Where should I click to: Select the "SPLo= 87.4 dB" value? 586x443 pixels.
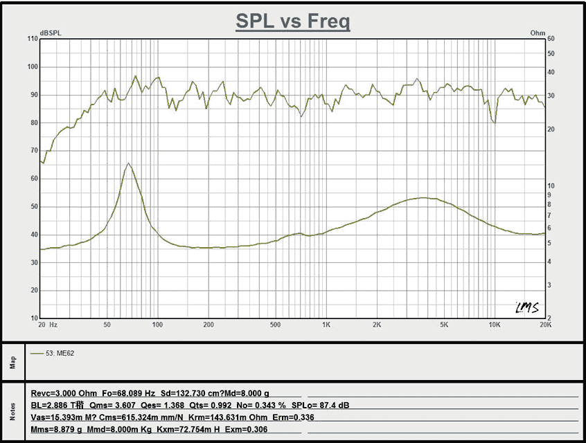[320, 405]
